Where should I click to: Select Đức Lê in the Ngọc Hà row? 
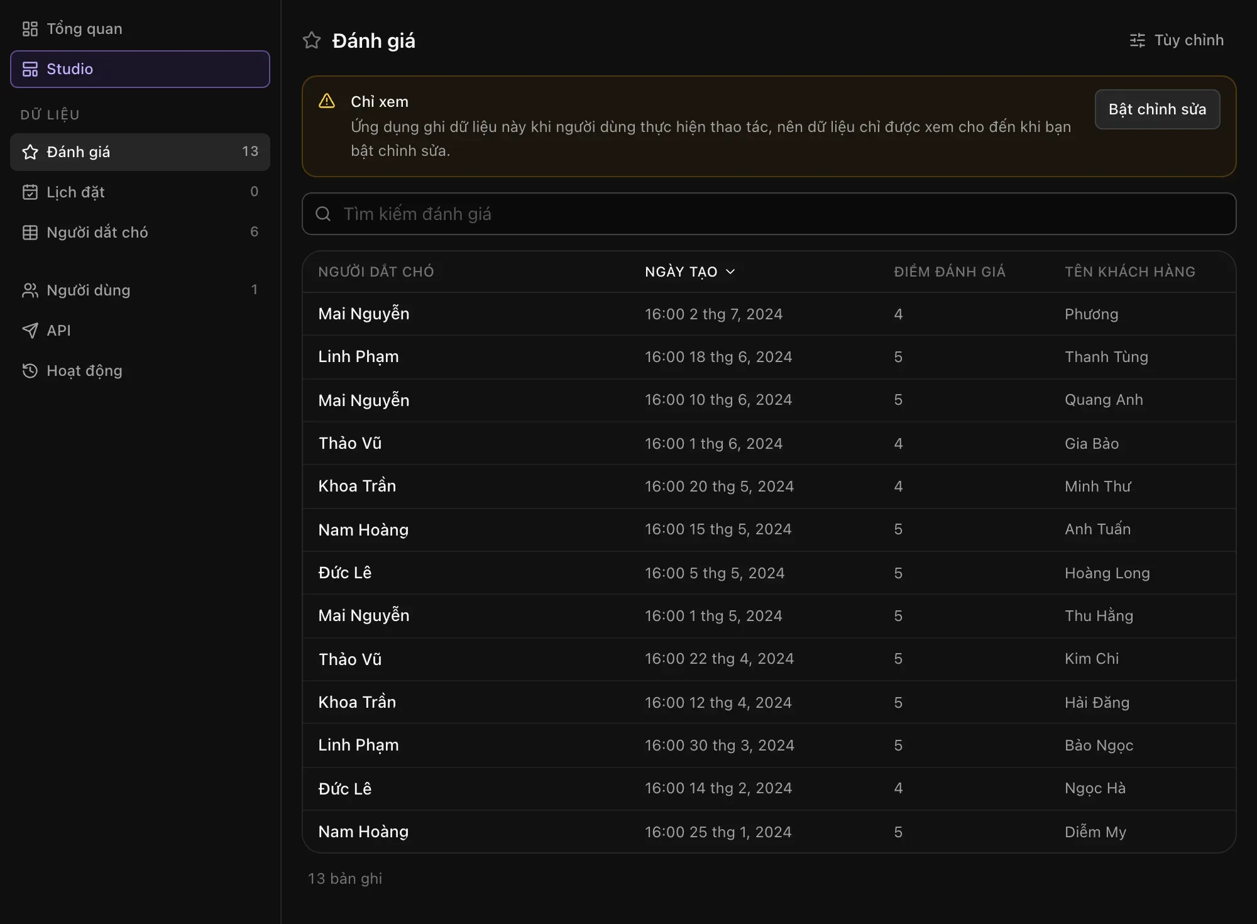click(345, 788)
